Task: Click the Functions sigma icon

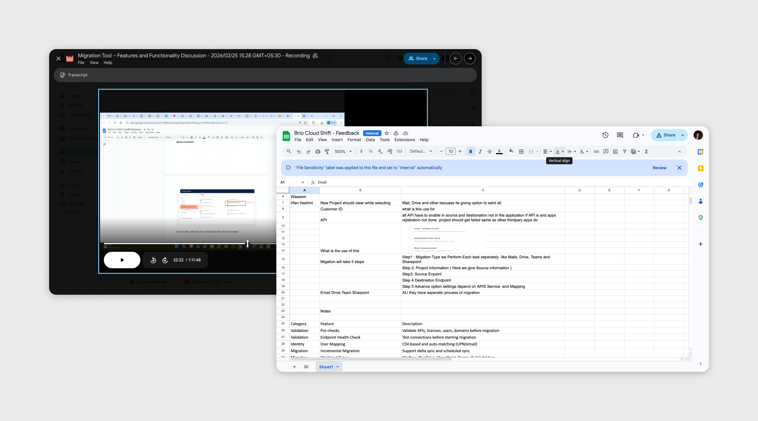Action: coord(646,152)
